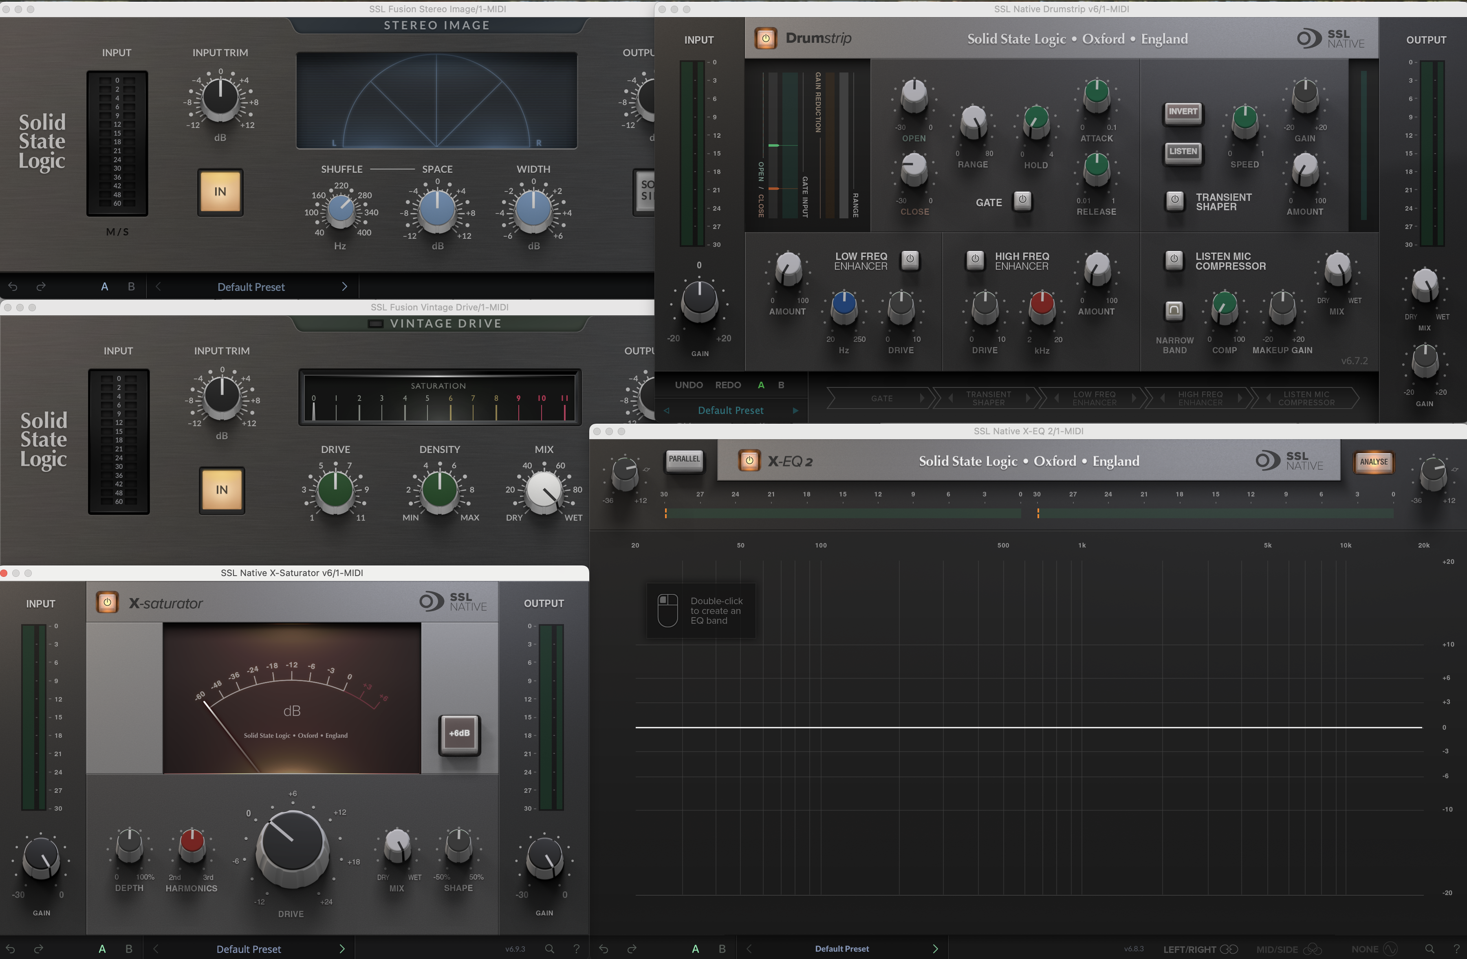Select LISTEN MIC COMPRESSOR in process order
Image resolution: width=1467 pixels, height=959 pixels.
point(1306,399)
